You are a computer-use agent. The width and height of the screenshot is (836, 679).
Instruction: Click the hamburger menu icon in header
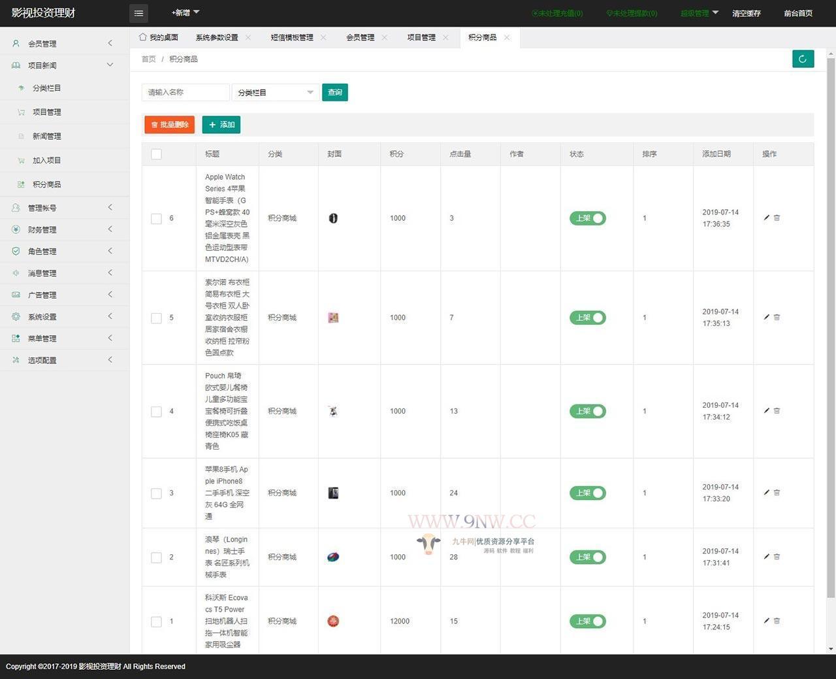coord(138,13)
